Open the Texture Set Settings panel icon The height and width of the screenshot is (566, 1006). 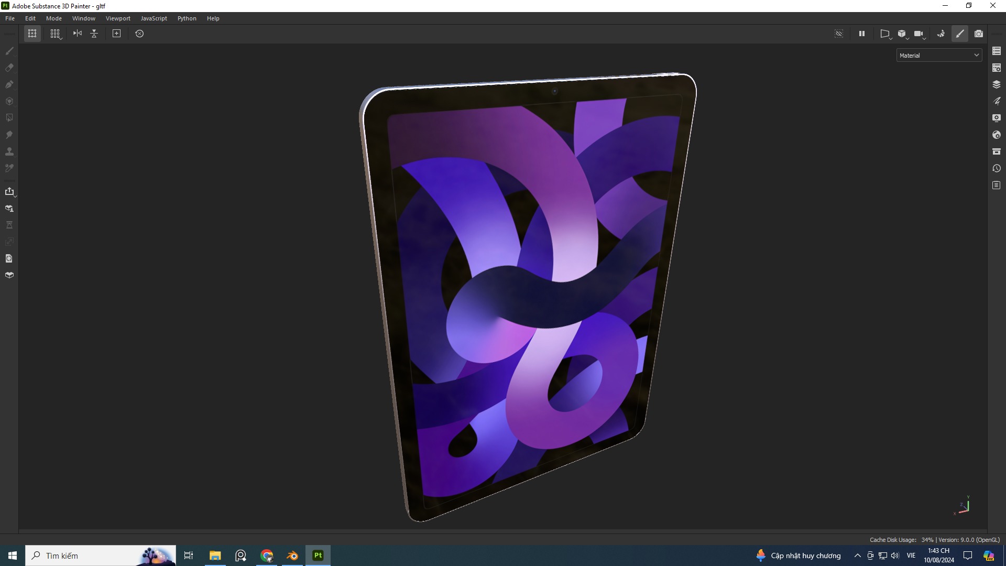click(997, 68)
